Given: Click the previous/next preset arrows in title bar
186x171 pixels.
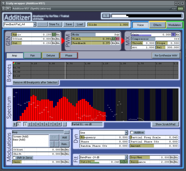Looking at the screenshot, I should point(177,3).
